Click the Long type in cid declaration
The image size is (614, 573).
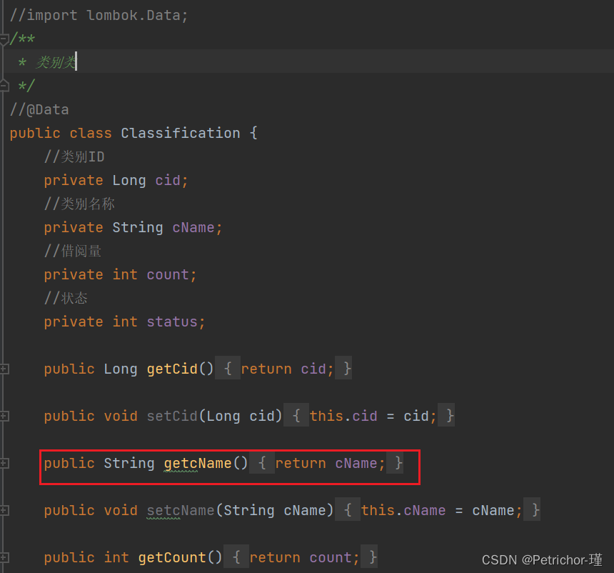[x=129, y=180]
